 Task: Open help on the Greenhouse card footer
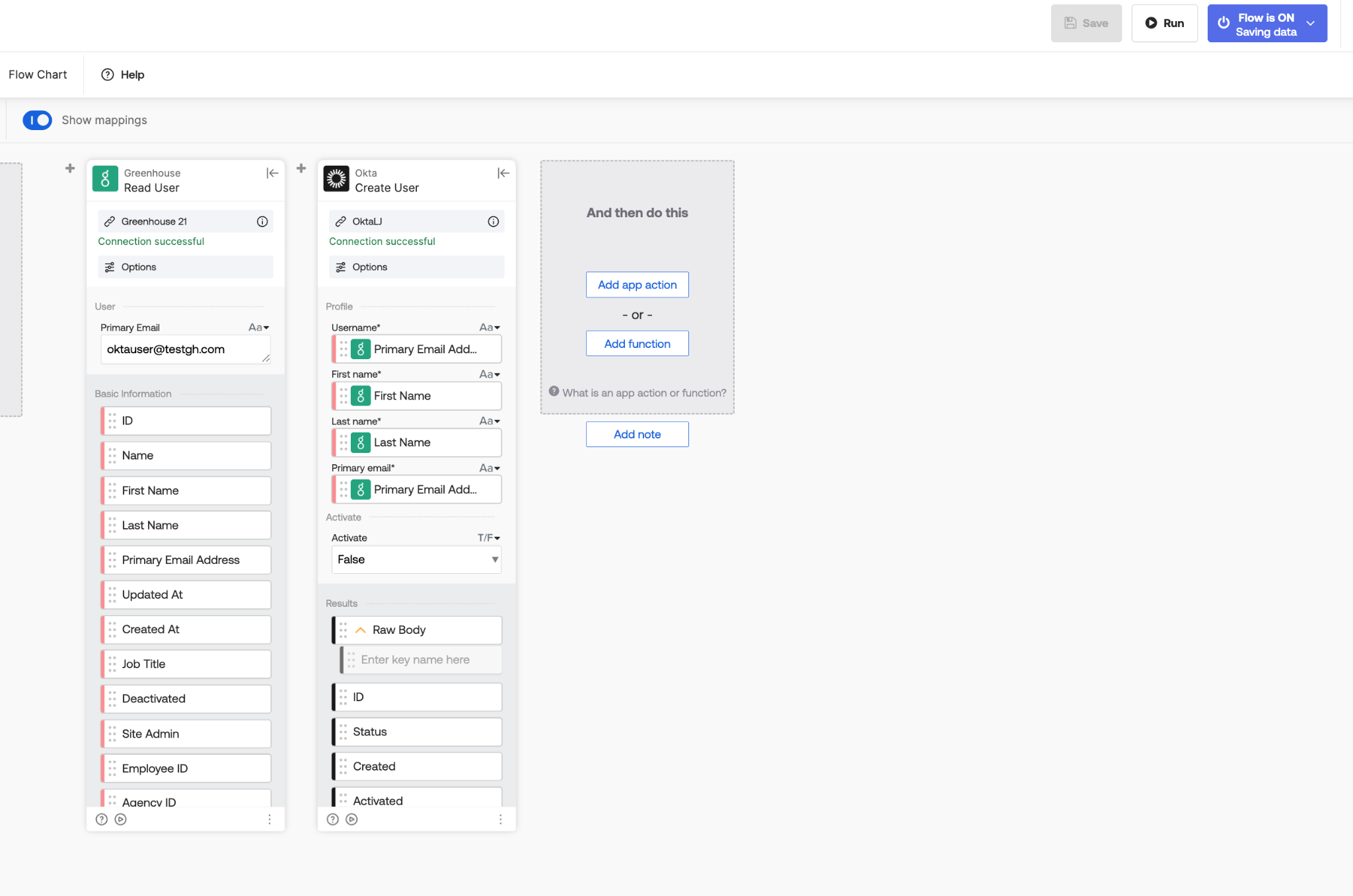click(x=102, y=819)
